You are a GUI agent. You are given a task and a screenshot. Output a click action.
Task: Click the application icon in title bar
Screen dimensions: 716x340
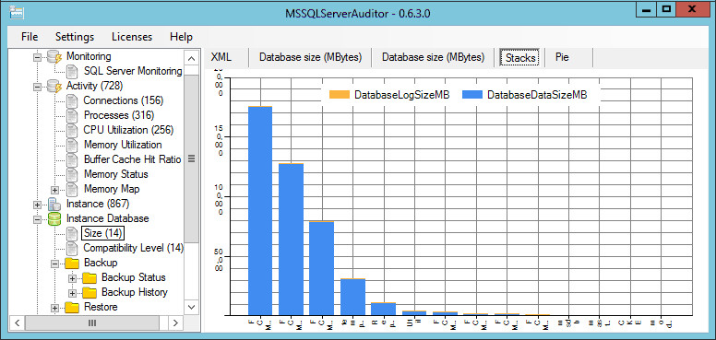(x=17, y=13)
